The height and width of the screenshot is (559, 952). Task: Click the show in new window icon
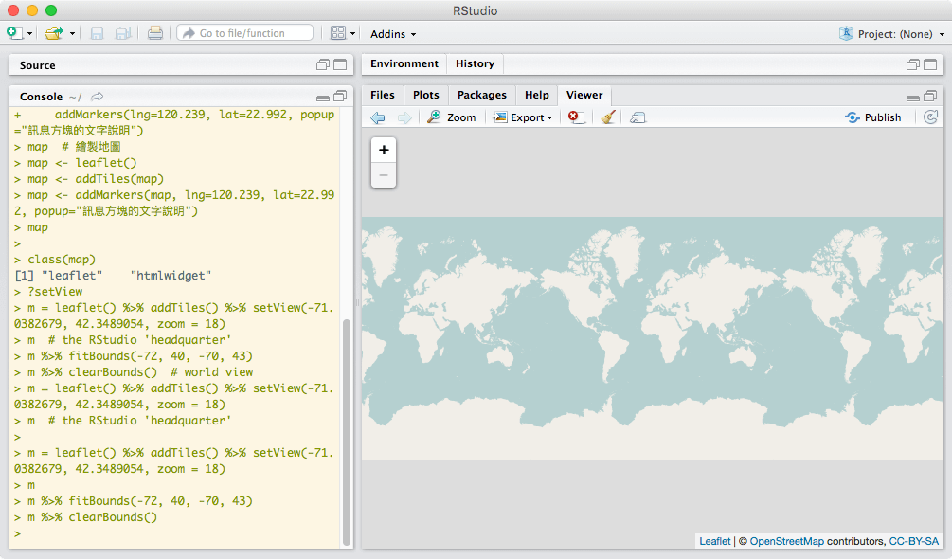[638, 117]
